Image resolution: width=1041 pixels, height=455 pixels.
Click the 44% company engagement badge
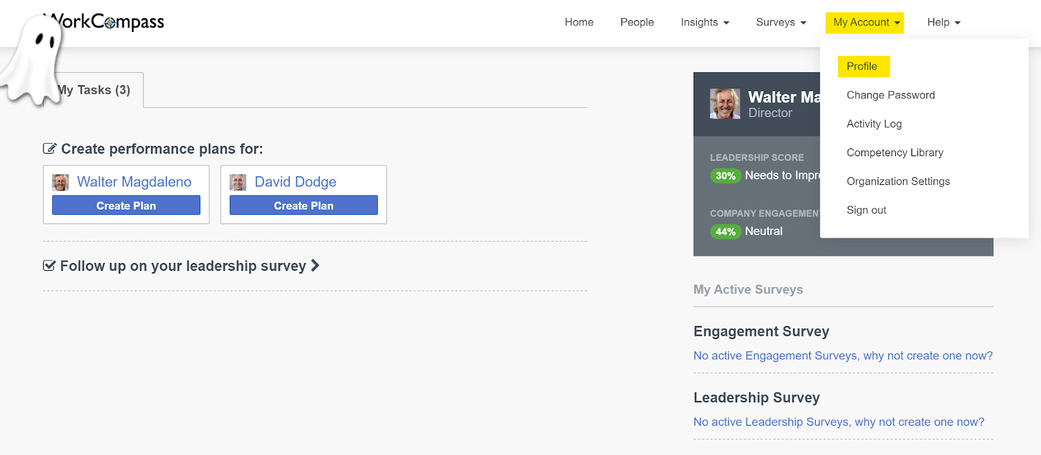click(x=725, y=232)
